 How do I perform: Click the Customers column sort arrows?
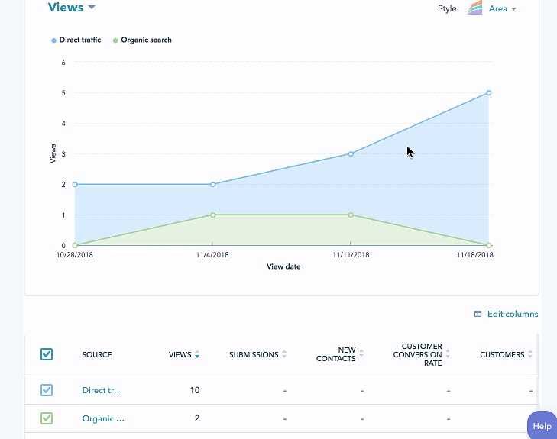(x=530, y=354)
